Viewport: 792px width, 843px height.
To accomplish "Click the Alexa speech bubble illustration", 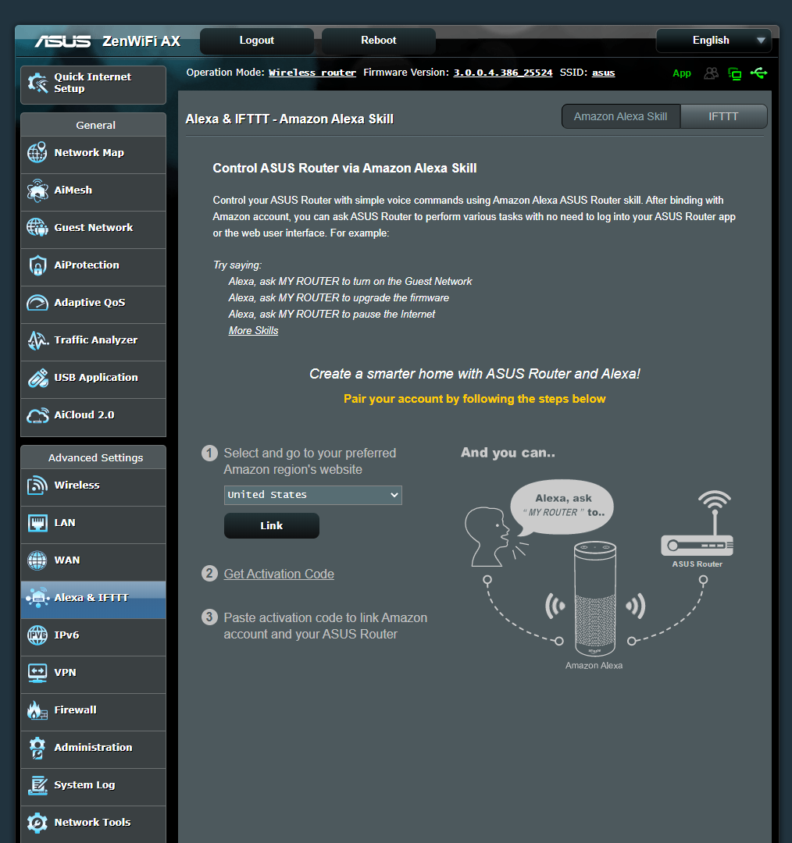I will (562, 507).
